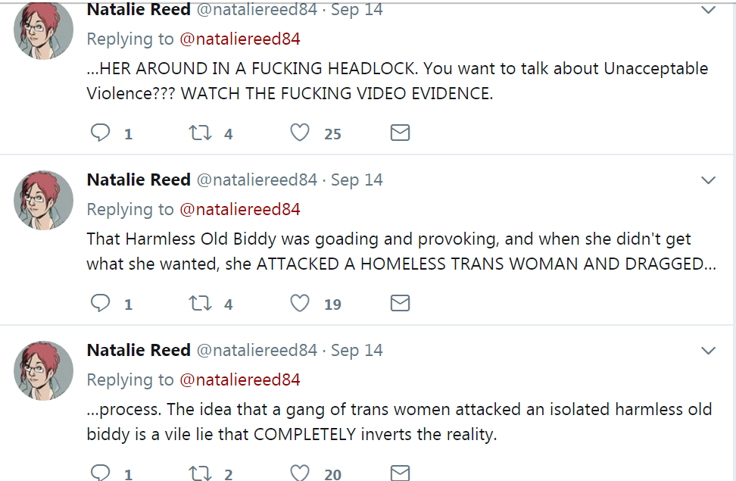Like the tweet with 20 likes

click(300, 473)
